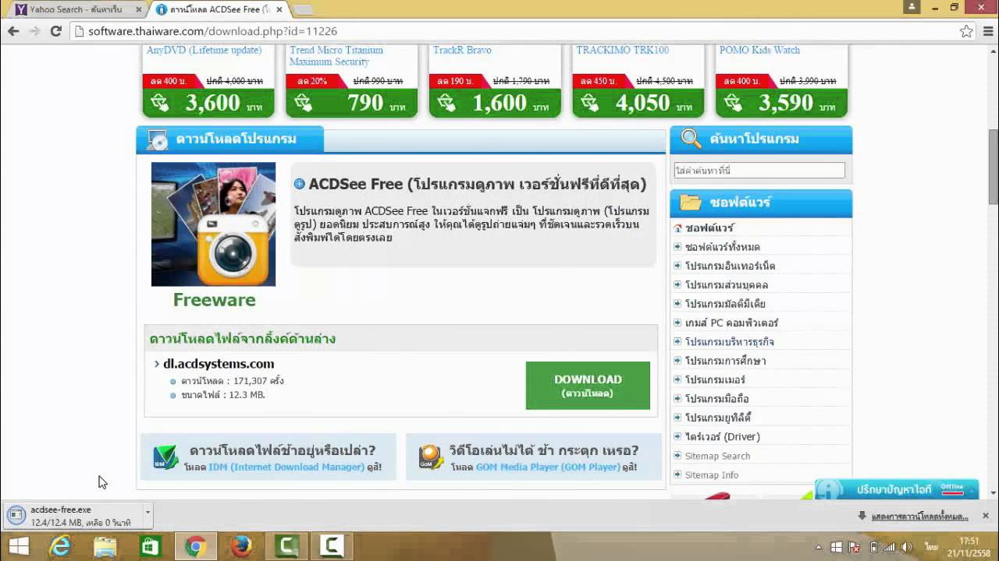The width and height of the screenshot is (999, 561).
Task: Click the disc icon beside ดาวน์โหลดโปรแกรม header
Action: [x=158, y=139]
